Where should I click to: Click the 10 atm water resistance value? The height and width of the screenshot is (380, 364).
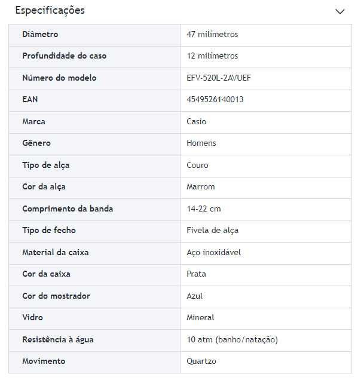(x=232, y=339)
